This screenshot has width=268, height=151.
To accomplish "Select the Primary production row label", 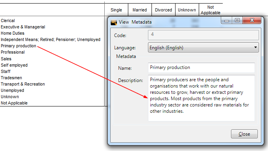I will tap(18, 46).
